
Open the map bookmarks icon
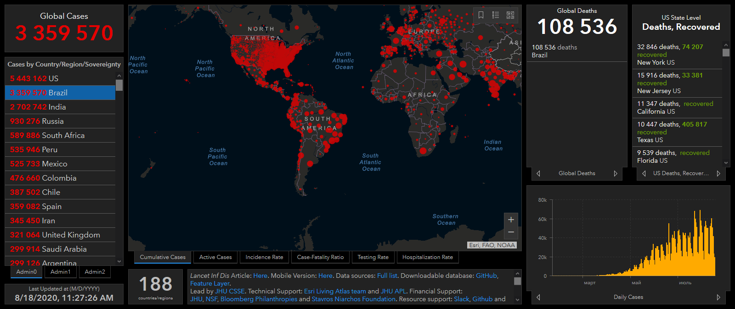(x=481, y=15)
